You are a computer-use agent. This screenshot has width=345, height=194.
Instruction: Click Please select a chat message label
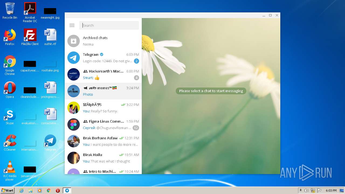click(x=211, y=91)
